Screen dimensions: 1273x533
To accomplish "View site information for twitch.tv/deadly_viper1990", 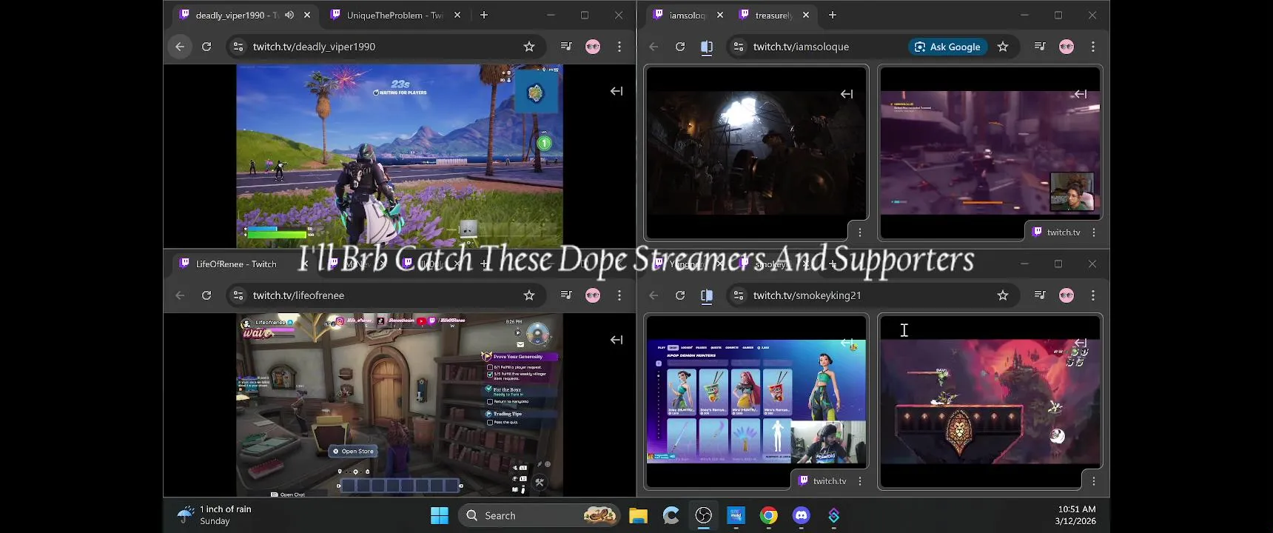I will pyautogui.click(x=238, y=47).
